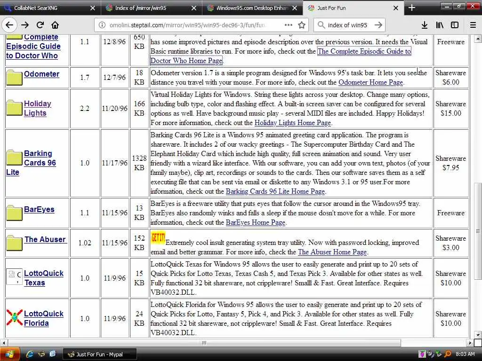Click the vertical scrollbar down arrow
482x361 pixels.
click(477, 335)
